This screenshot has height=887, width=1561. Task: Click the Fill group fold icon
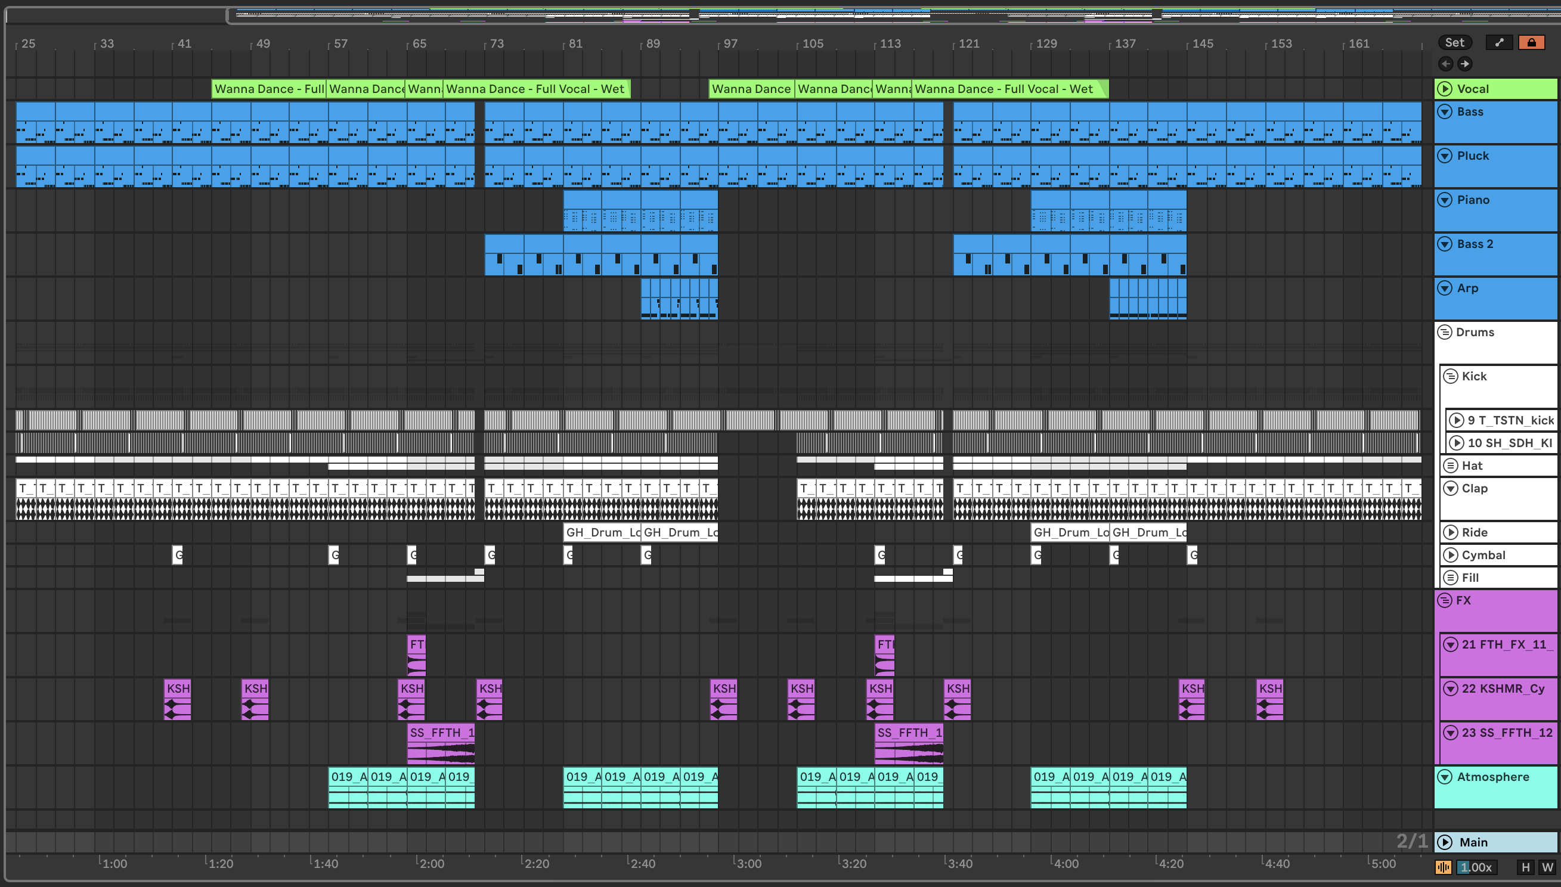click(x=1451, y=578)
